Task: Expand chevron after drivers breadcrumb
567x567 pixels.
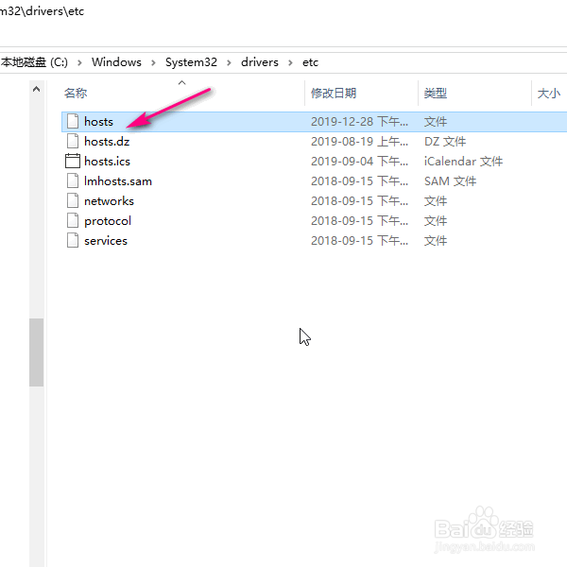Action: coord(290,63)
